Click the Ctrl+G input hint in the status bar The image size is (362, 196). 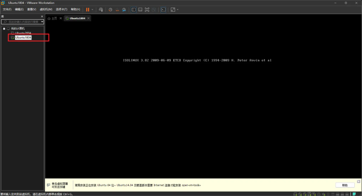tap(37, 194)
